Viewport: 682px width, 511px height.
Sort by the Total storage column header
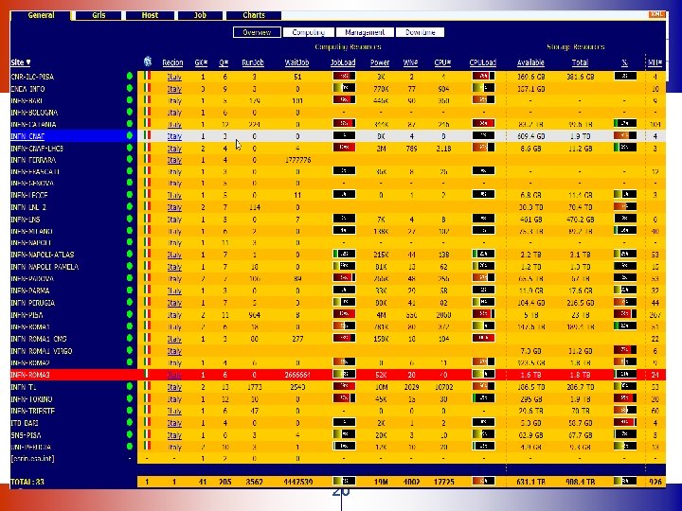(x=580, y=62)
